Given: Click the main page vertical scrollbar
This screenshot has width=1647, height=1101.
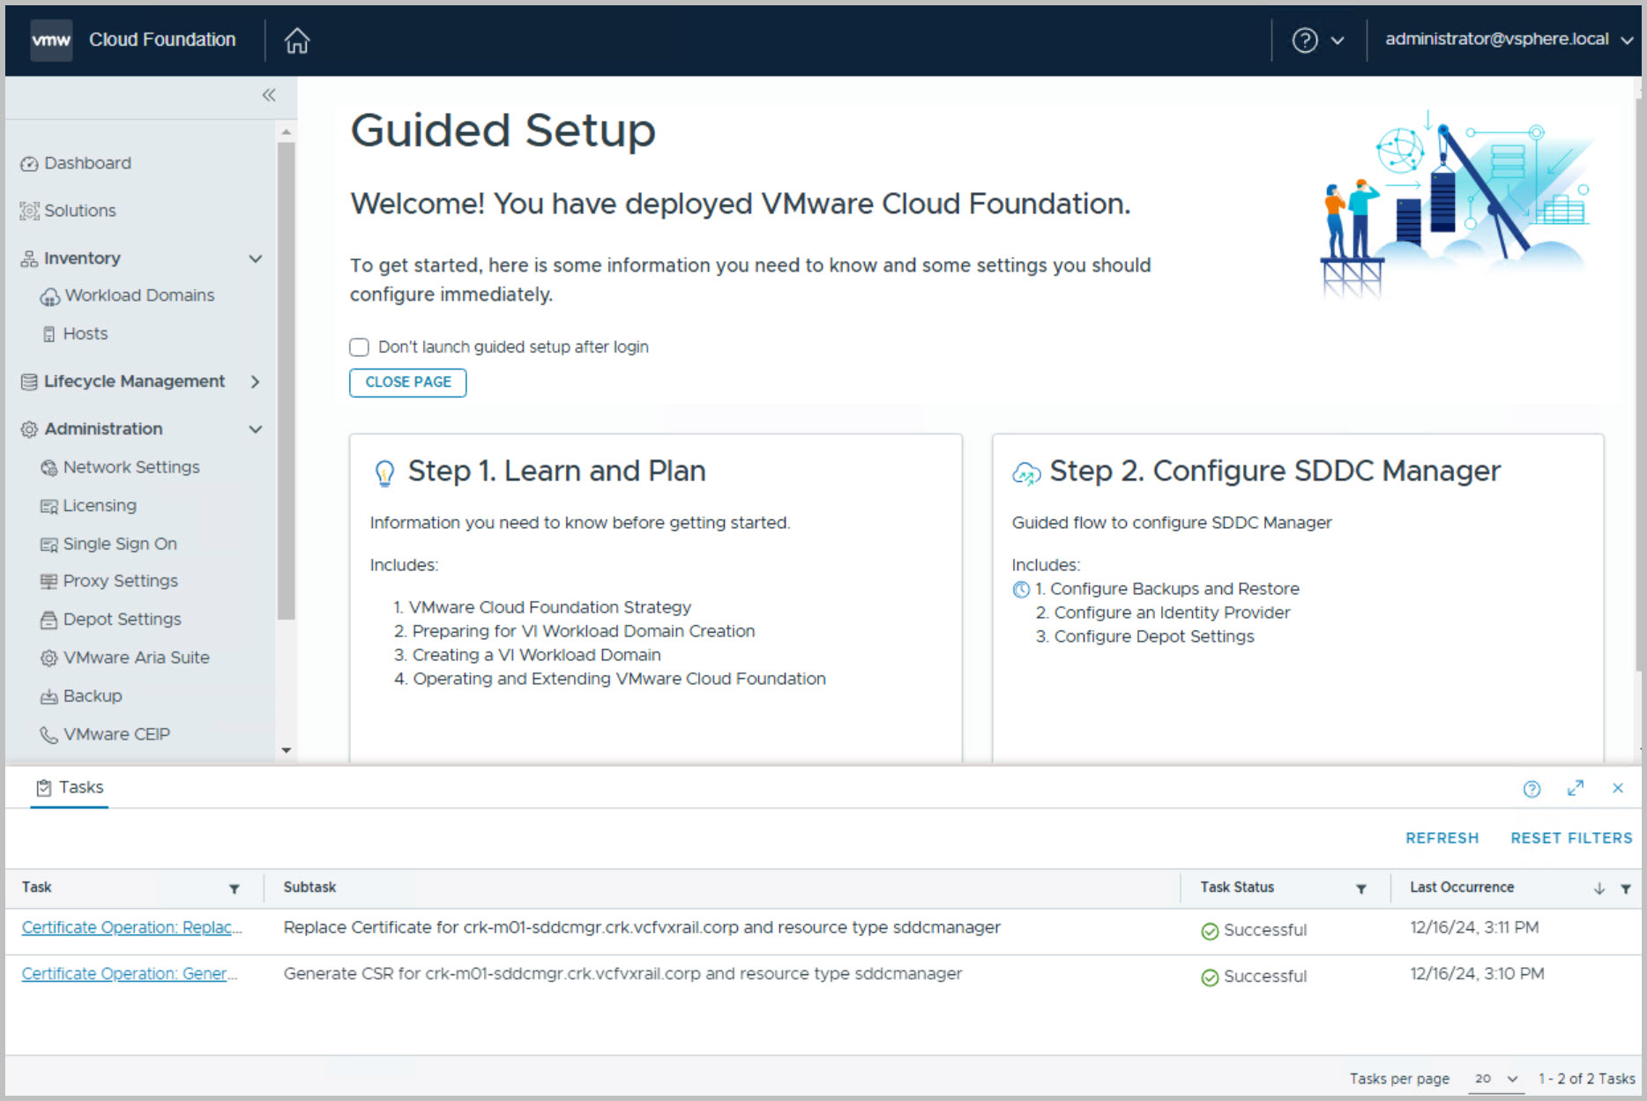Looking at the screenshot, I should tap(1640, 383).
